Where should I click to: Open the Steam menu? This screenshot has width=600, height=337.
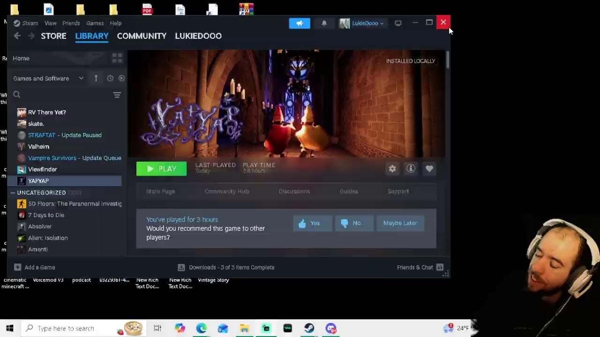pos(26,23)
